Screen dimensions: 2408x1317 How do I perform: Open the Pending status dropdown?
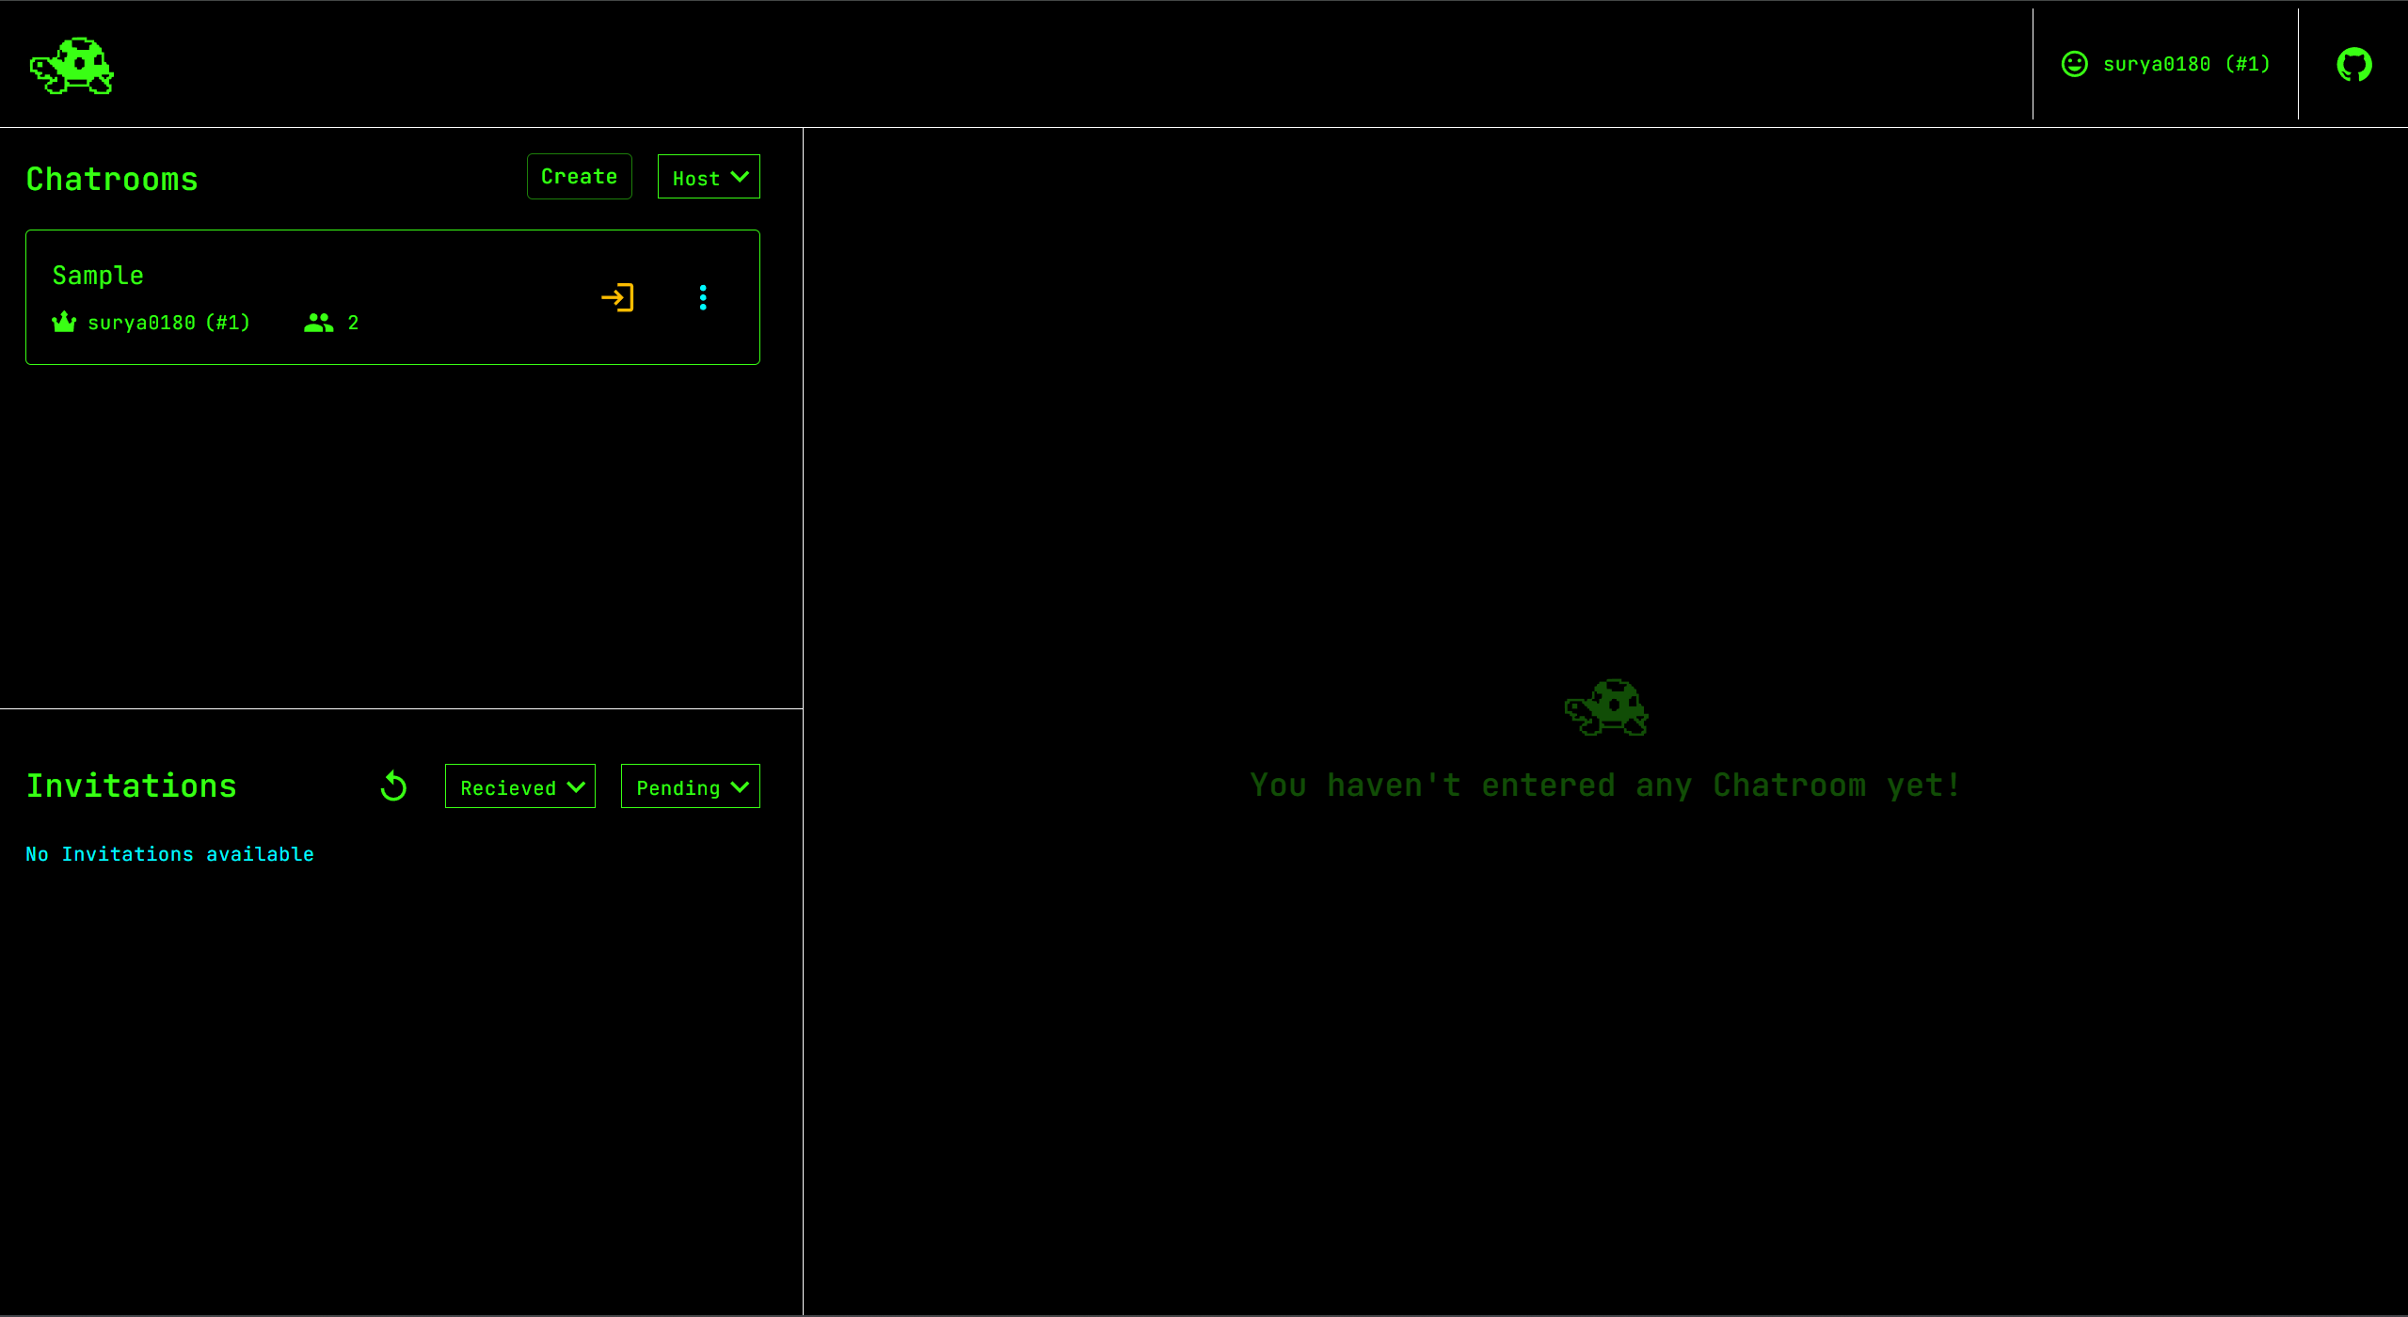pos(690,786)
